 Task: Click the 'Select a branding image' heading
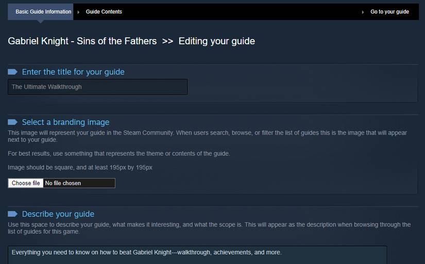click(65, 122)
